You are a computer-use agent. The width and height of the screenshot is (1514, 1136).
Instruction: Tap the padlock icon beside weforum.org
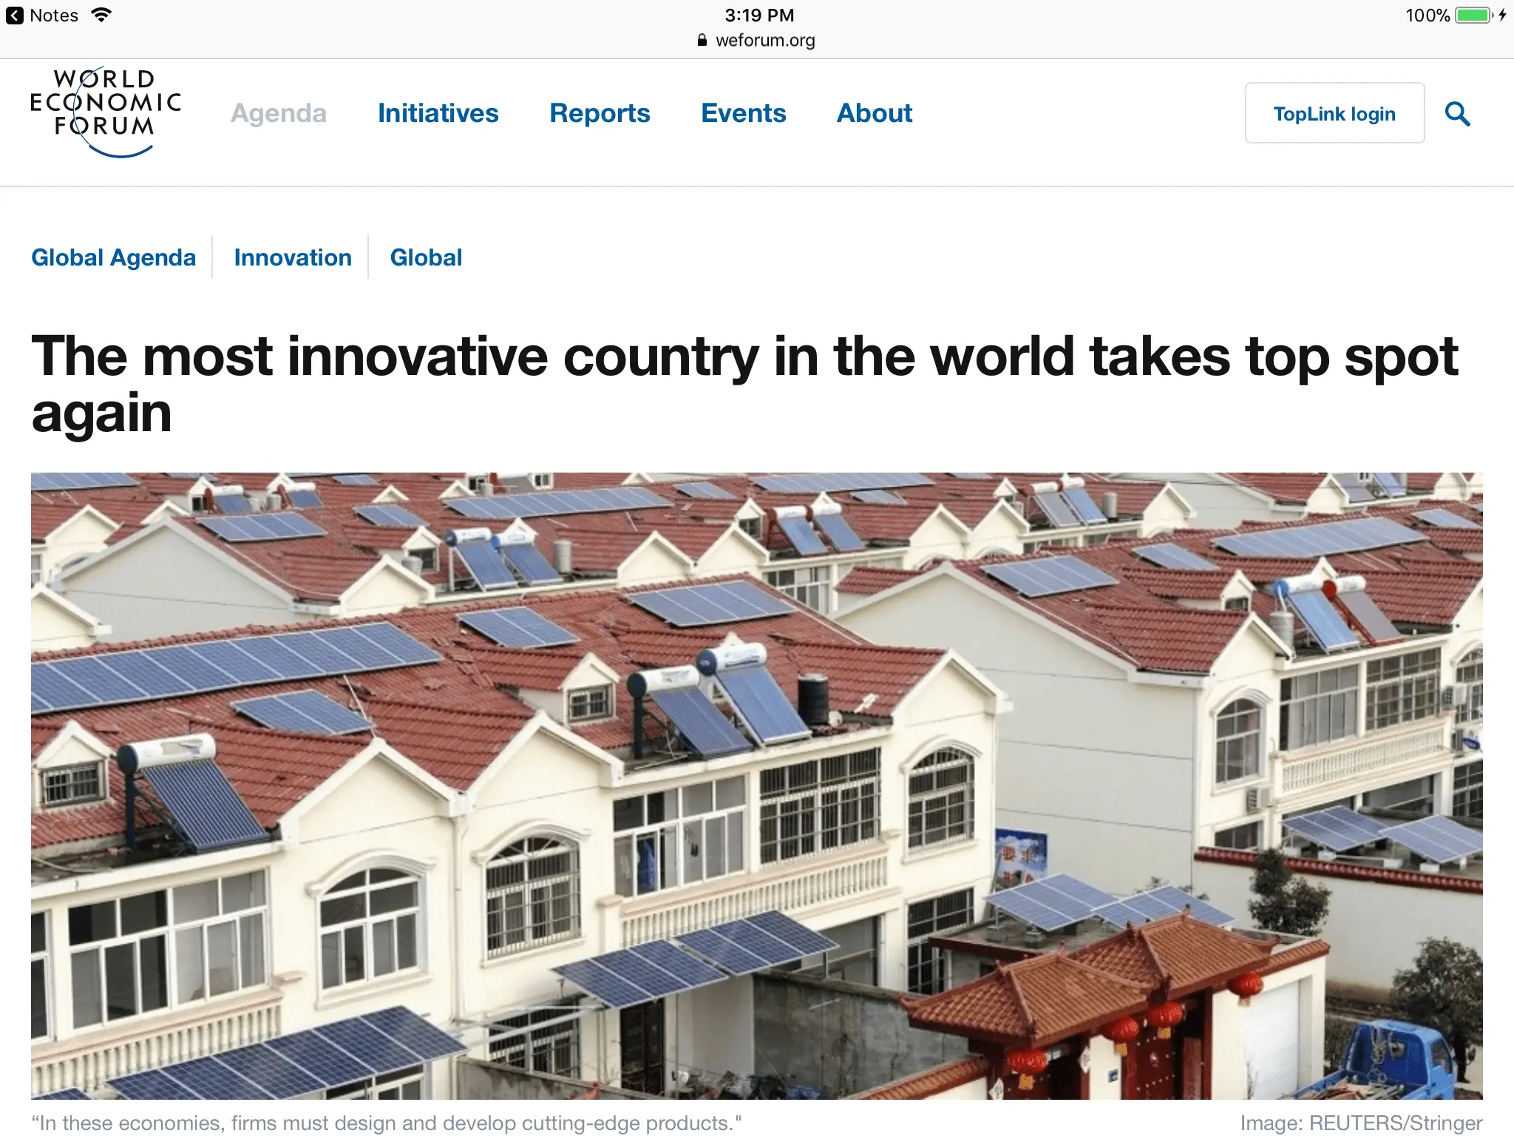click(702, 41)
